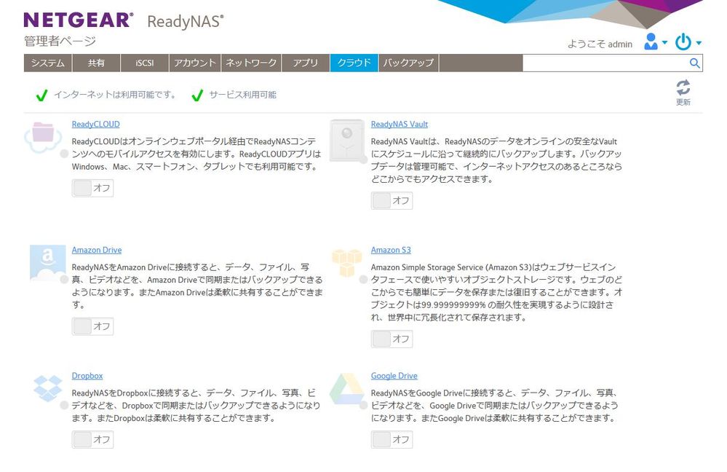Open the アプリ tab
This screenshot has height=472, width=727.
click(306, 63)
